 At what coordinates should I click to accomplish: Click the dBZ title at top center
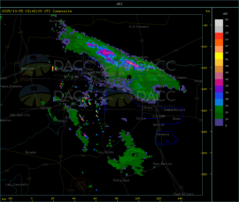119,4
